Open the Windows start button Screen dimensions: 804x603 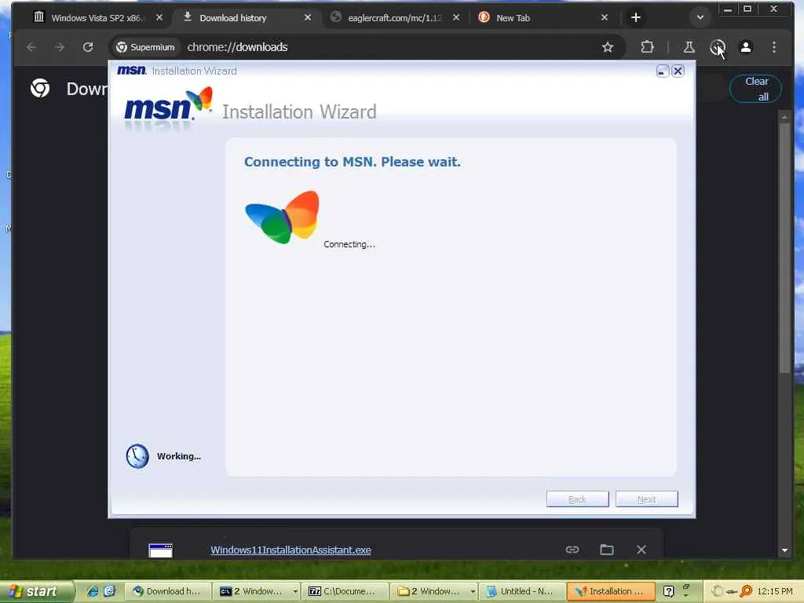(36, 591)
